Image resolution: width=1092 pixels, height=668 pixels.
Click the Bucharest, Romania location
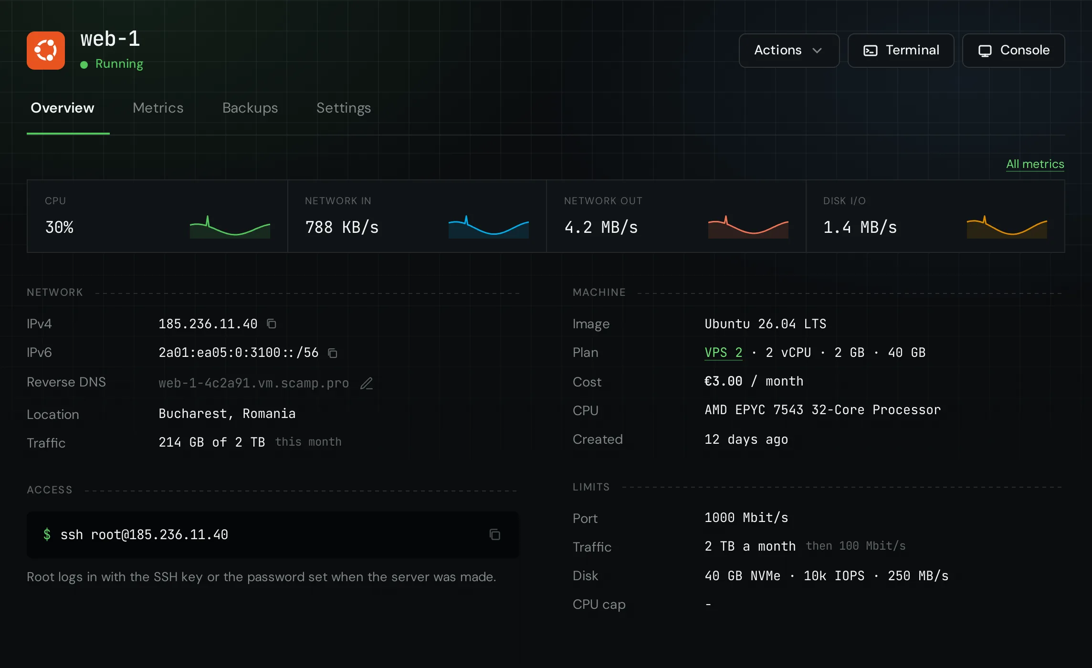coord(227,414)
